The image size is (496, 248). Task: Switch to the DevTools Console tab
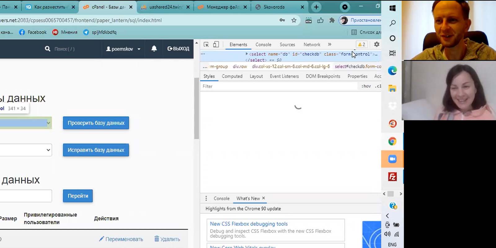[x=263, y=45]
